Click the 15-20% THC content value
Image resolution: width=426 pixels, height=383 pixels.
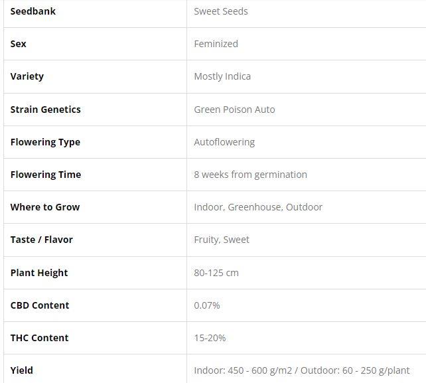210,338
